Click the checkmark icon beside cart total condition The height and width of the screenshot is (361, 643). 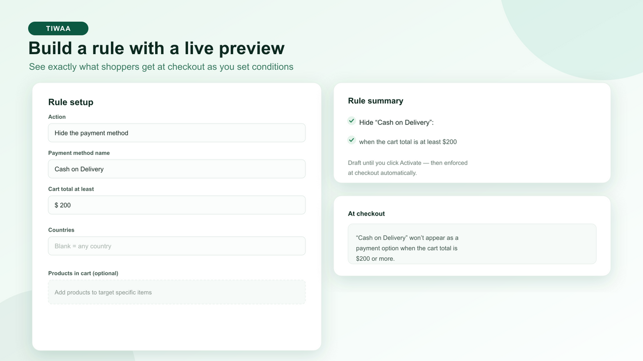352,140
